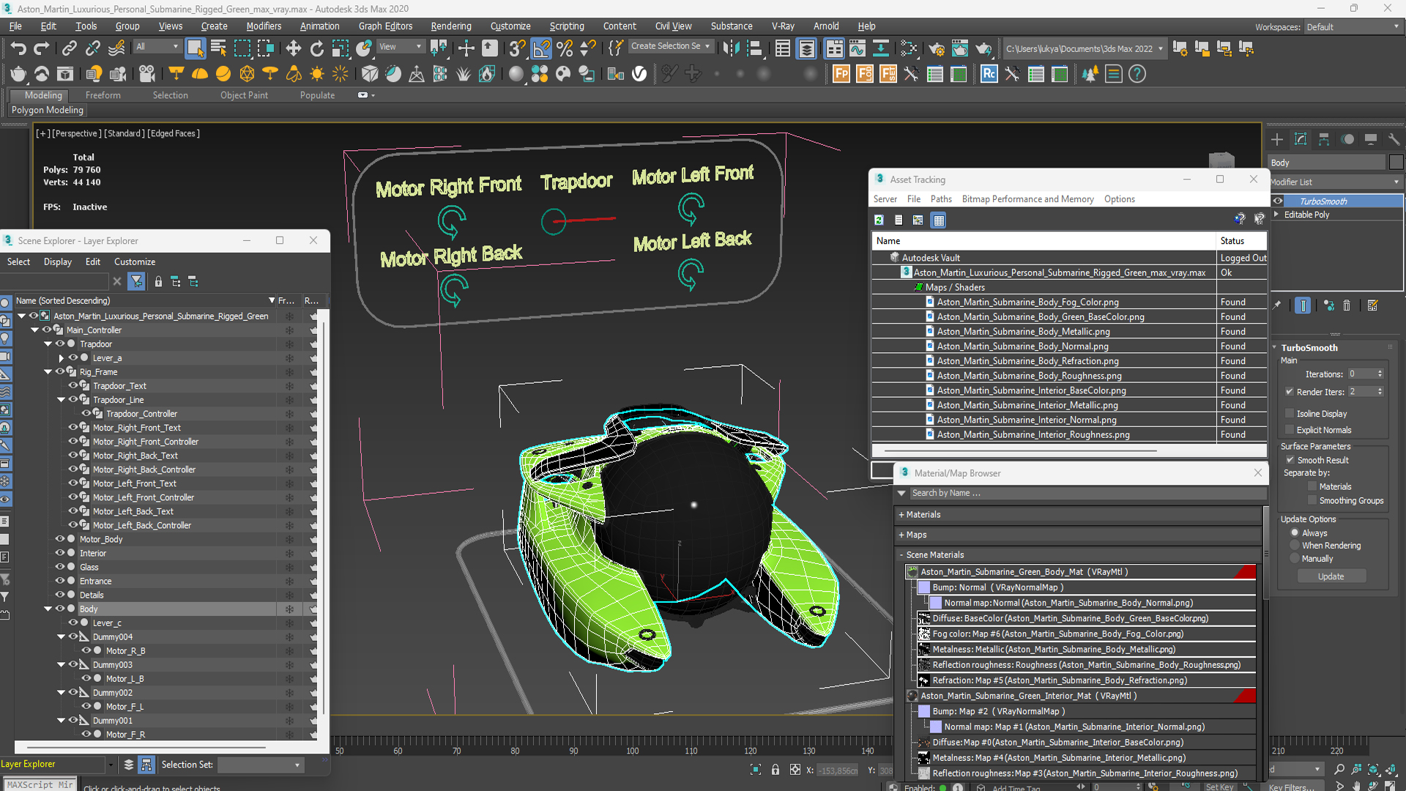Viewport: 1406px width, 791px height.
Task: Activate the Select and Move tool
Action: point(293,48)
